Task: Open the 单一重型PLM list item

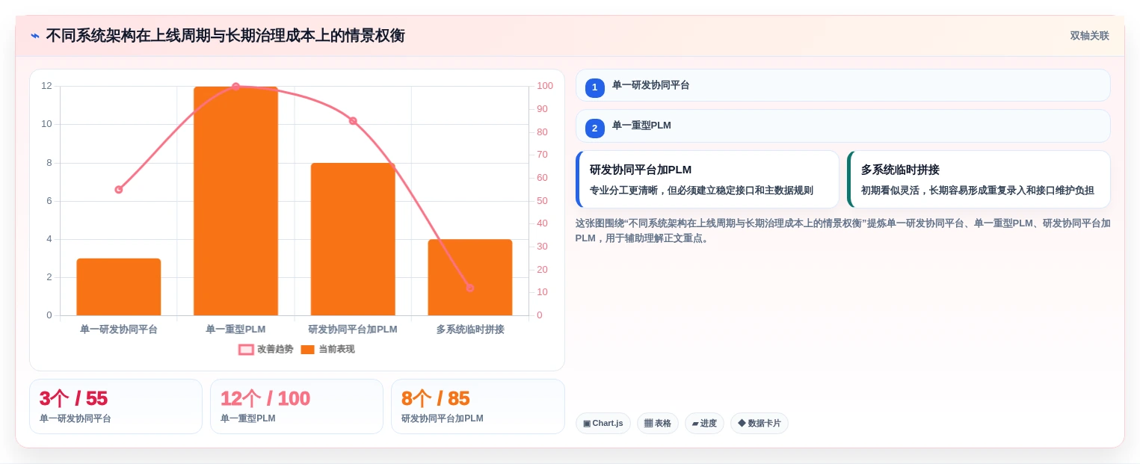Action: tap(842, 126)
